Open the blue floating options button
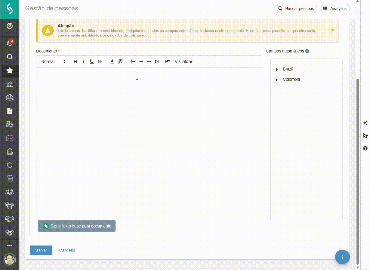 342,257
